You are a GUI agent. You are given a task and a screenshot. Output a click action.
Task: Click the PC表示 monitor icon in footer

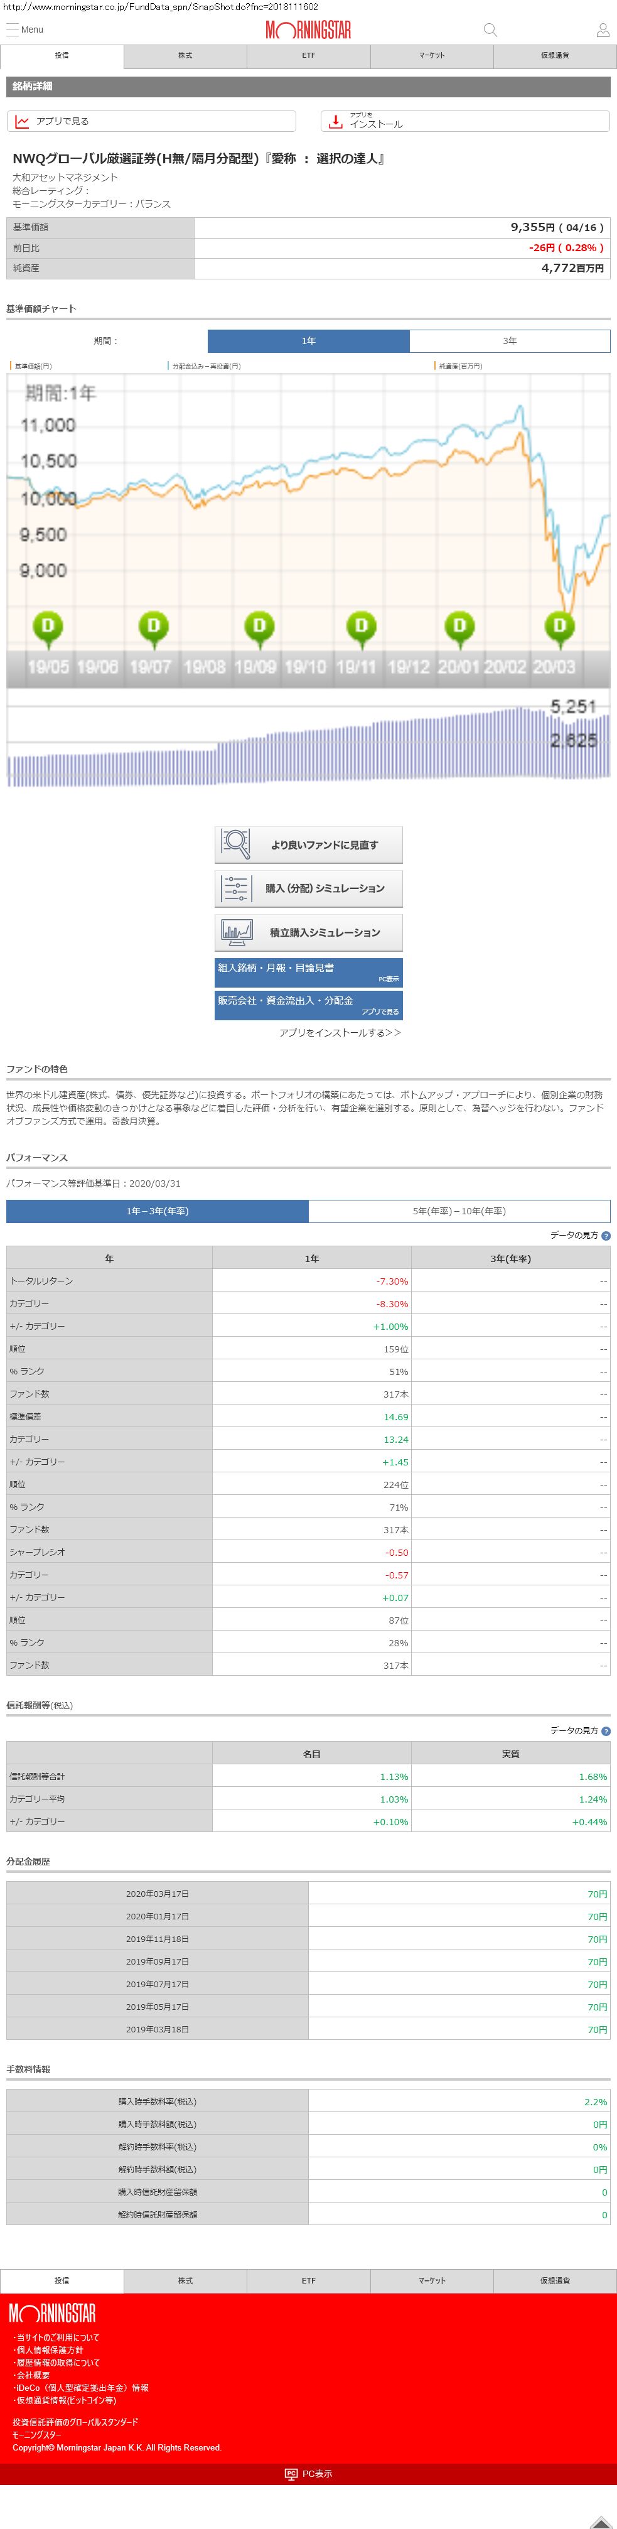[x=291, y=2473]
